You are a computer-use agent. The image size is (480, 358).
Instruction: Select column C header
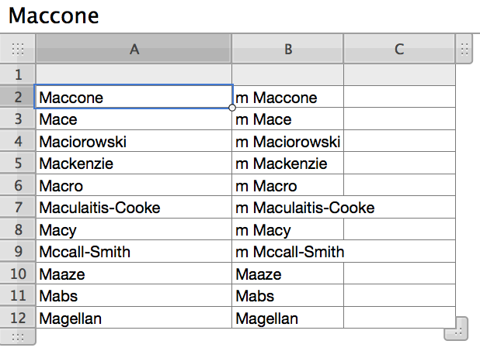pyautogui.click(x=399, y=49)
